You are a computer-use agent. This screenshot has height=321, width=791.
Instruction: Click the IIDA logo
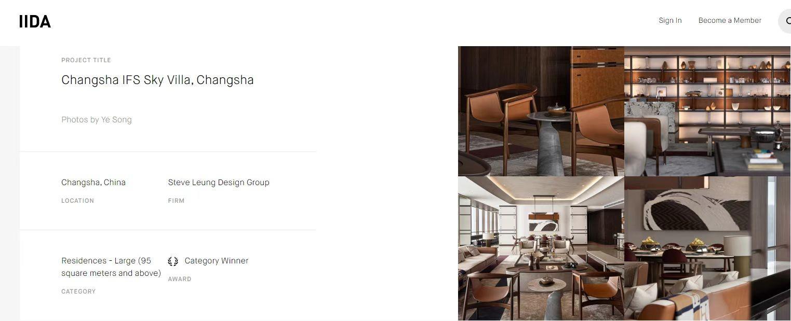pyautogui.click(x=35, y=21)
